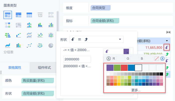Select the grouped table chart type
The height and width of the screenshot is (101, 175).
[8, 15]
